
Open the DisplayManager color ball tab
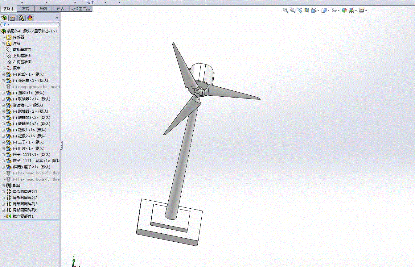(30, 18)
